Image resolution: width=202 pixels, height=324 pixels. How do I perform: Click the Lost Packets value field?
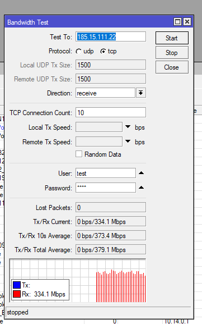point(111,207)
